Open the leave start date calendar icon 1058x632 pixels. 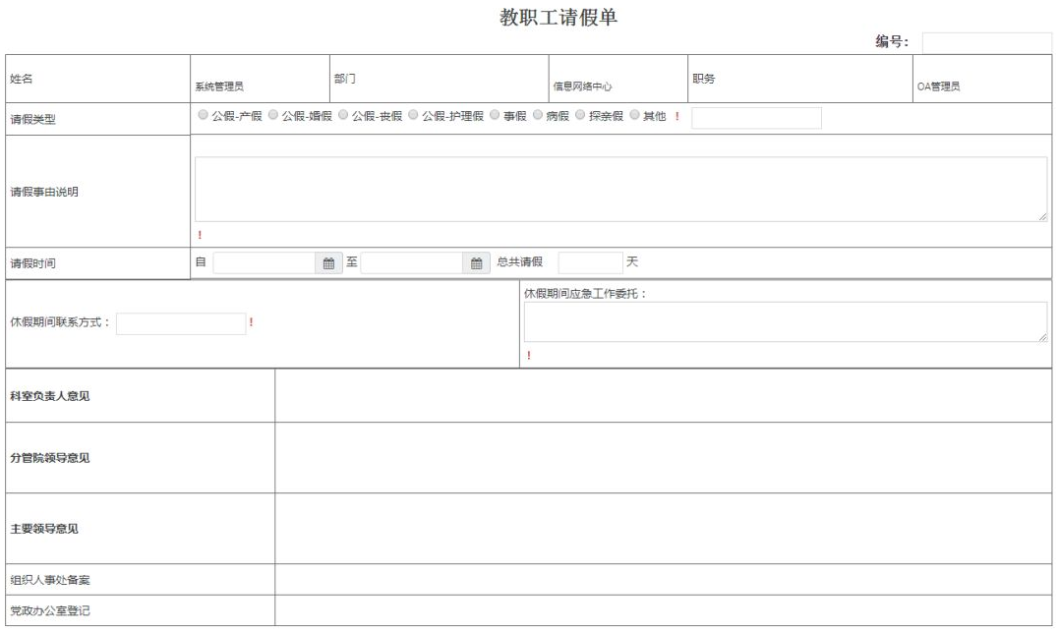(328, 263)
